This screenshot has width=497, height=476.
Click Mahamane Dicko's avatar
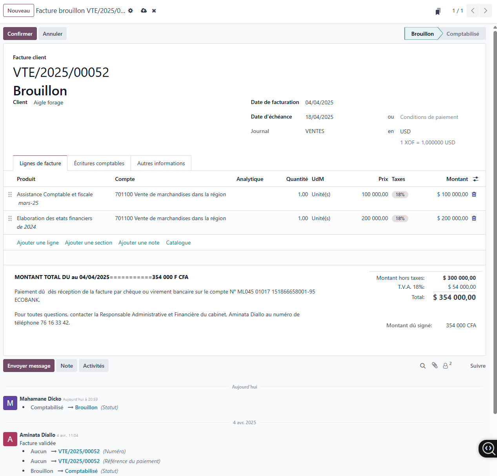click(10, 403)
